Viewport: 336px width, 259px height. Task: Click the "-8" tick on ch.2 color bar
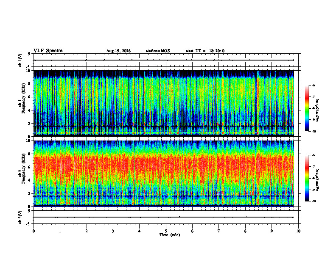(x=313, y=178)
